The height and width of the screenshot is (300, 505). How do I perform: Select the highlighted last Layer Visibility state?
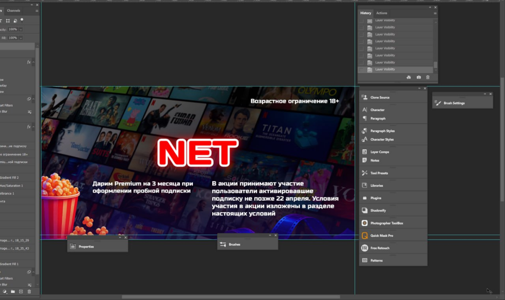tap(395, 69)
